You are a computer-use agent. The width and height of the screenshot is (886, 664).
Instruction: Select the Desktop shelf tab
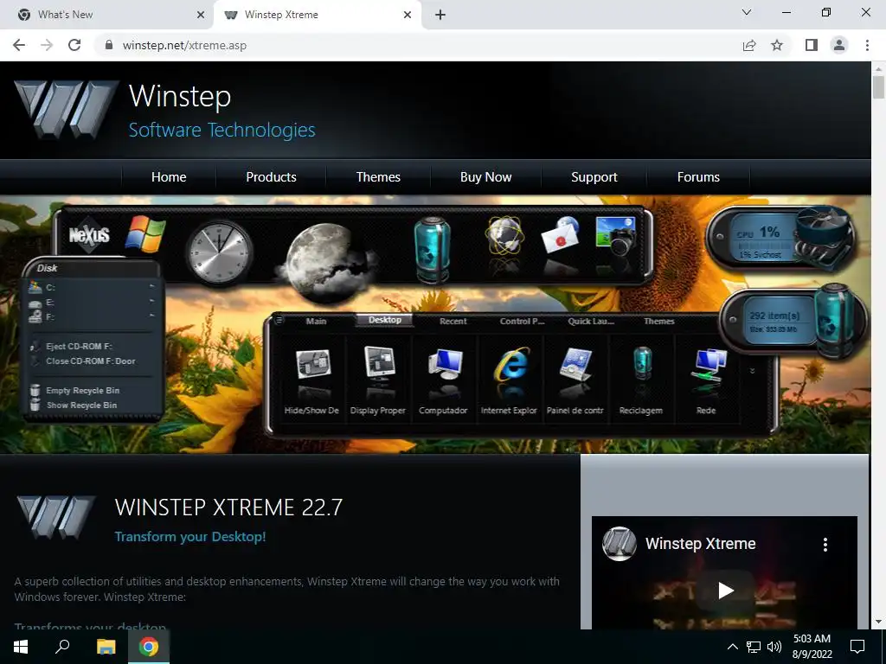click(x=385, y=320)
